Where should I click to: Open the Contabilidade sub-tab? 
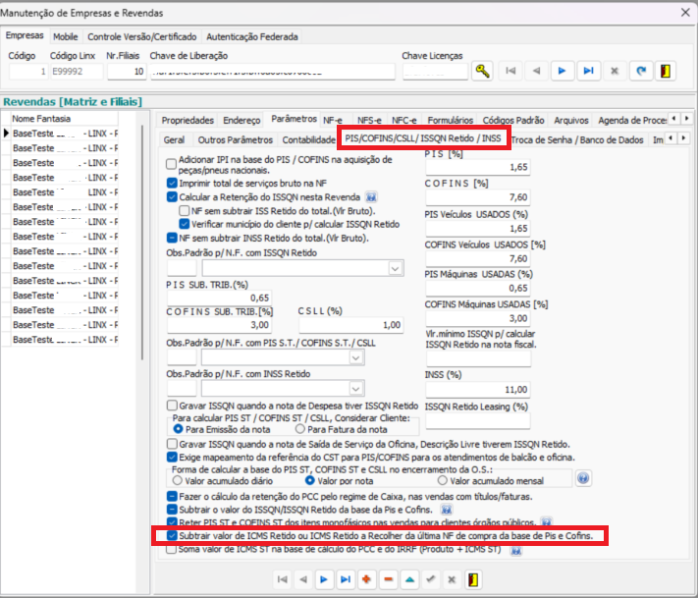(x=308, y=139)
